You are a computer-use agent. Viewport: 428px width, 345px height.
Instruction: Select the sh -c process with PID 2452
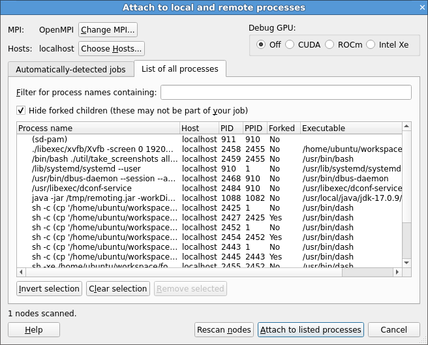(x=209, y=228)
